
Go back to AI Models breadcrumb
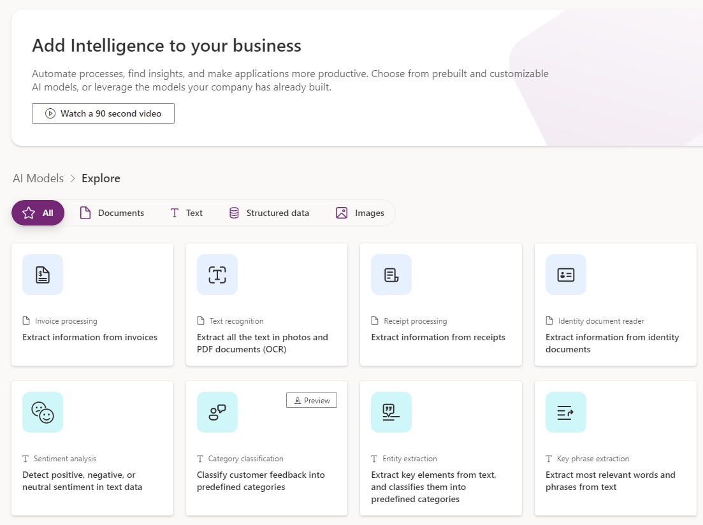pos(38,178)
